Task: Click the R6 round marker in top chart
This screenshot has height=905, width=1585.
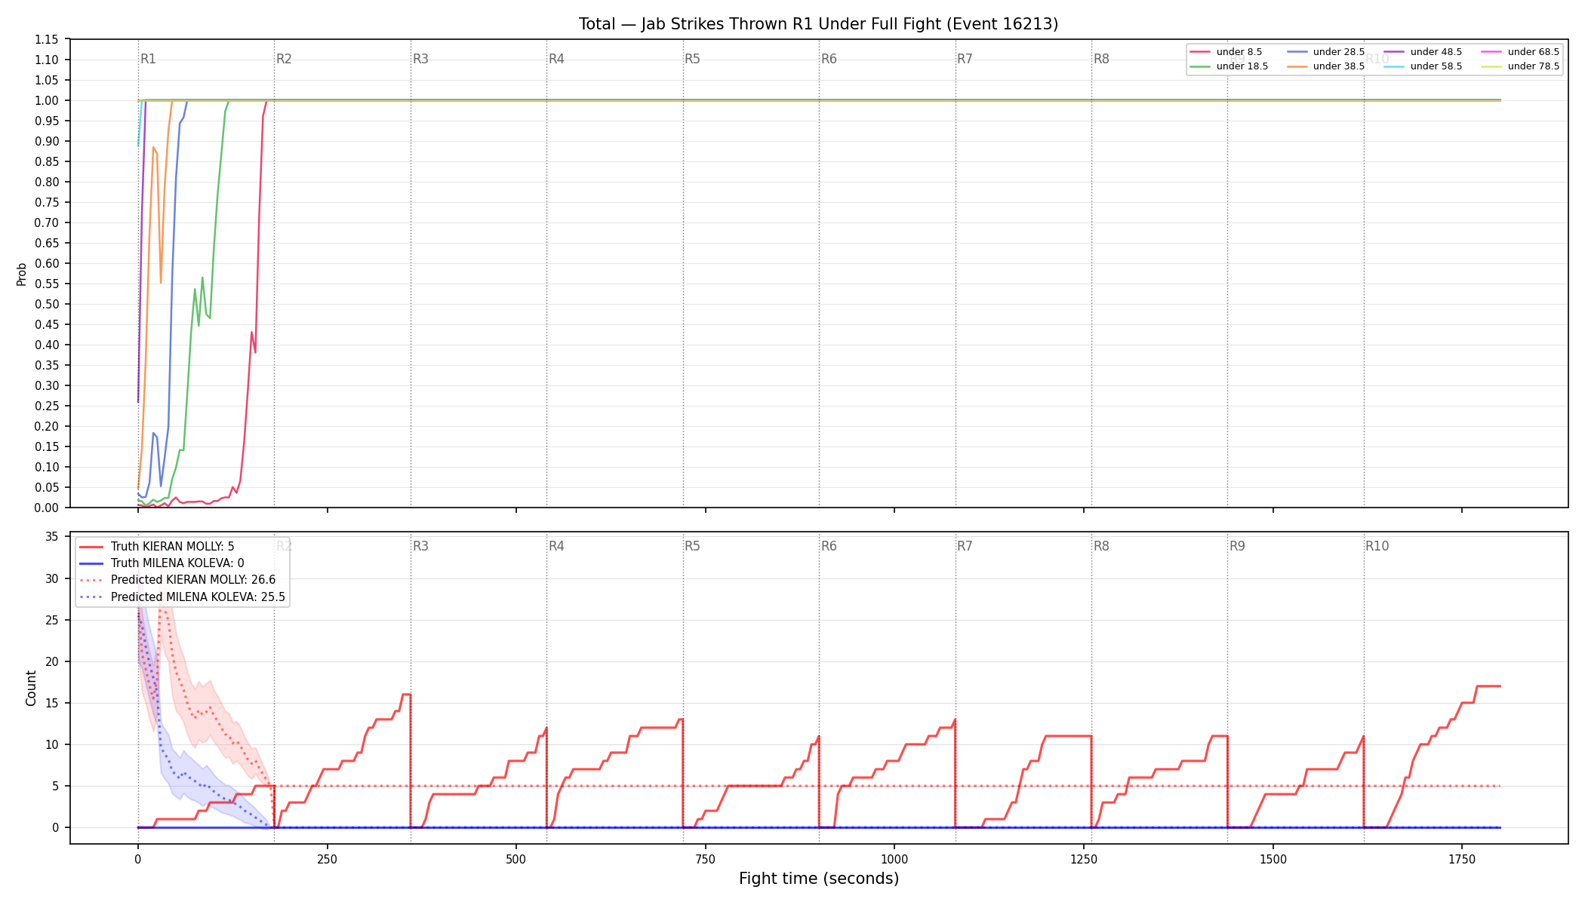Action: [x=829, y=59]
